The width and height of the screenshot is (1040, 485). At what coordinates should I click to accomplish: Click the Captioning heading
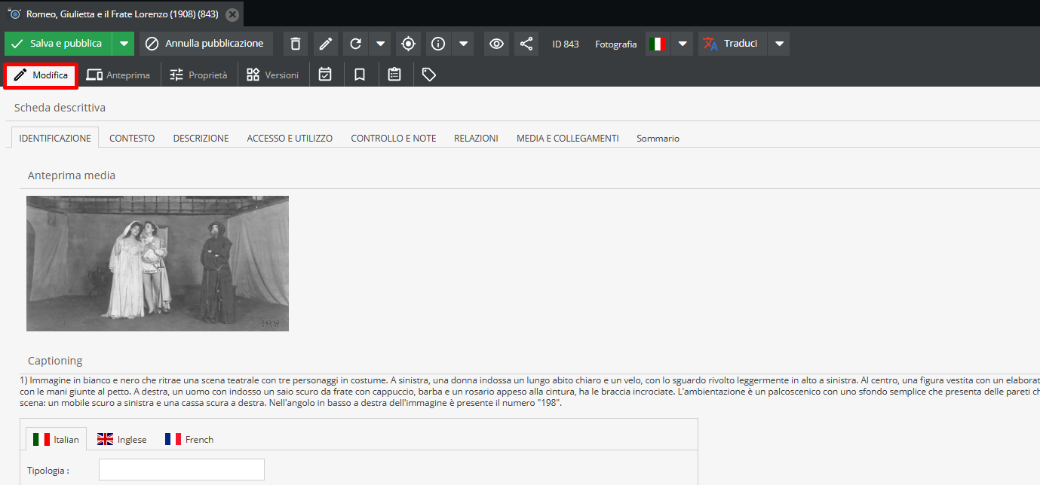(55, 361)
